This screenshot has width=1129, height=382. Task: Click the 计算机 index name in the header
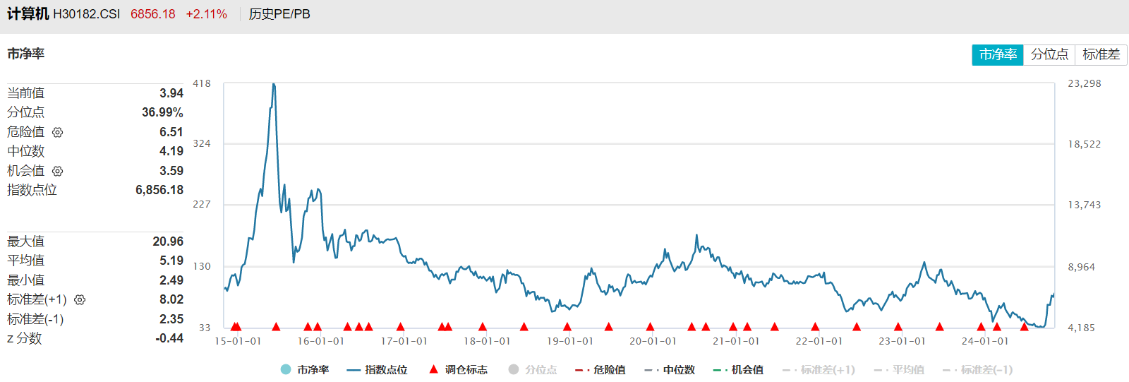pos(28,14)
